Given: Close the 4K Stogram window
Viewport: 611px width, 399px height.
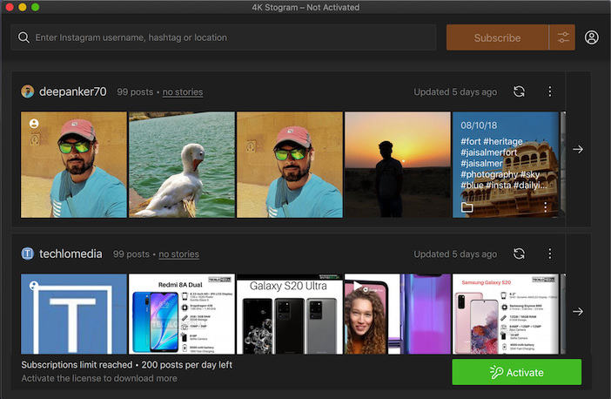Looking at the screenshot, I should pos(10,7).
